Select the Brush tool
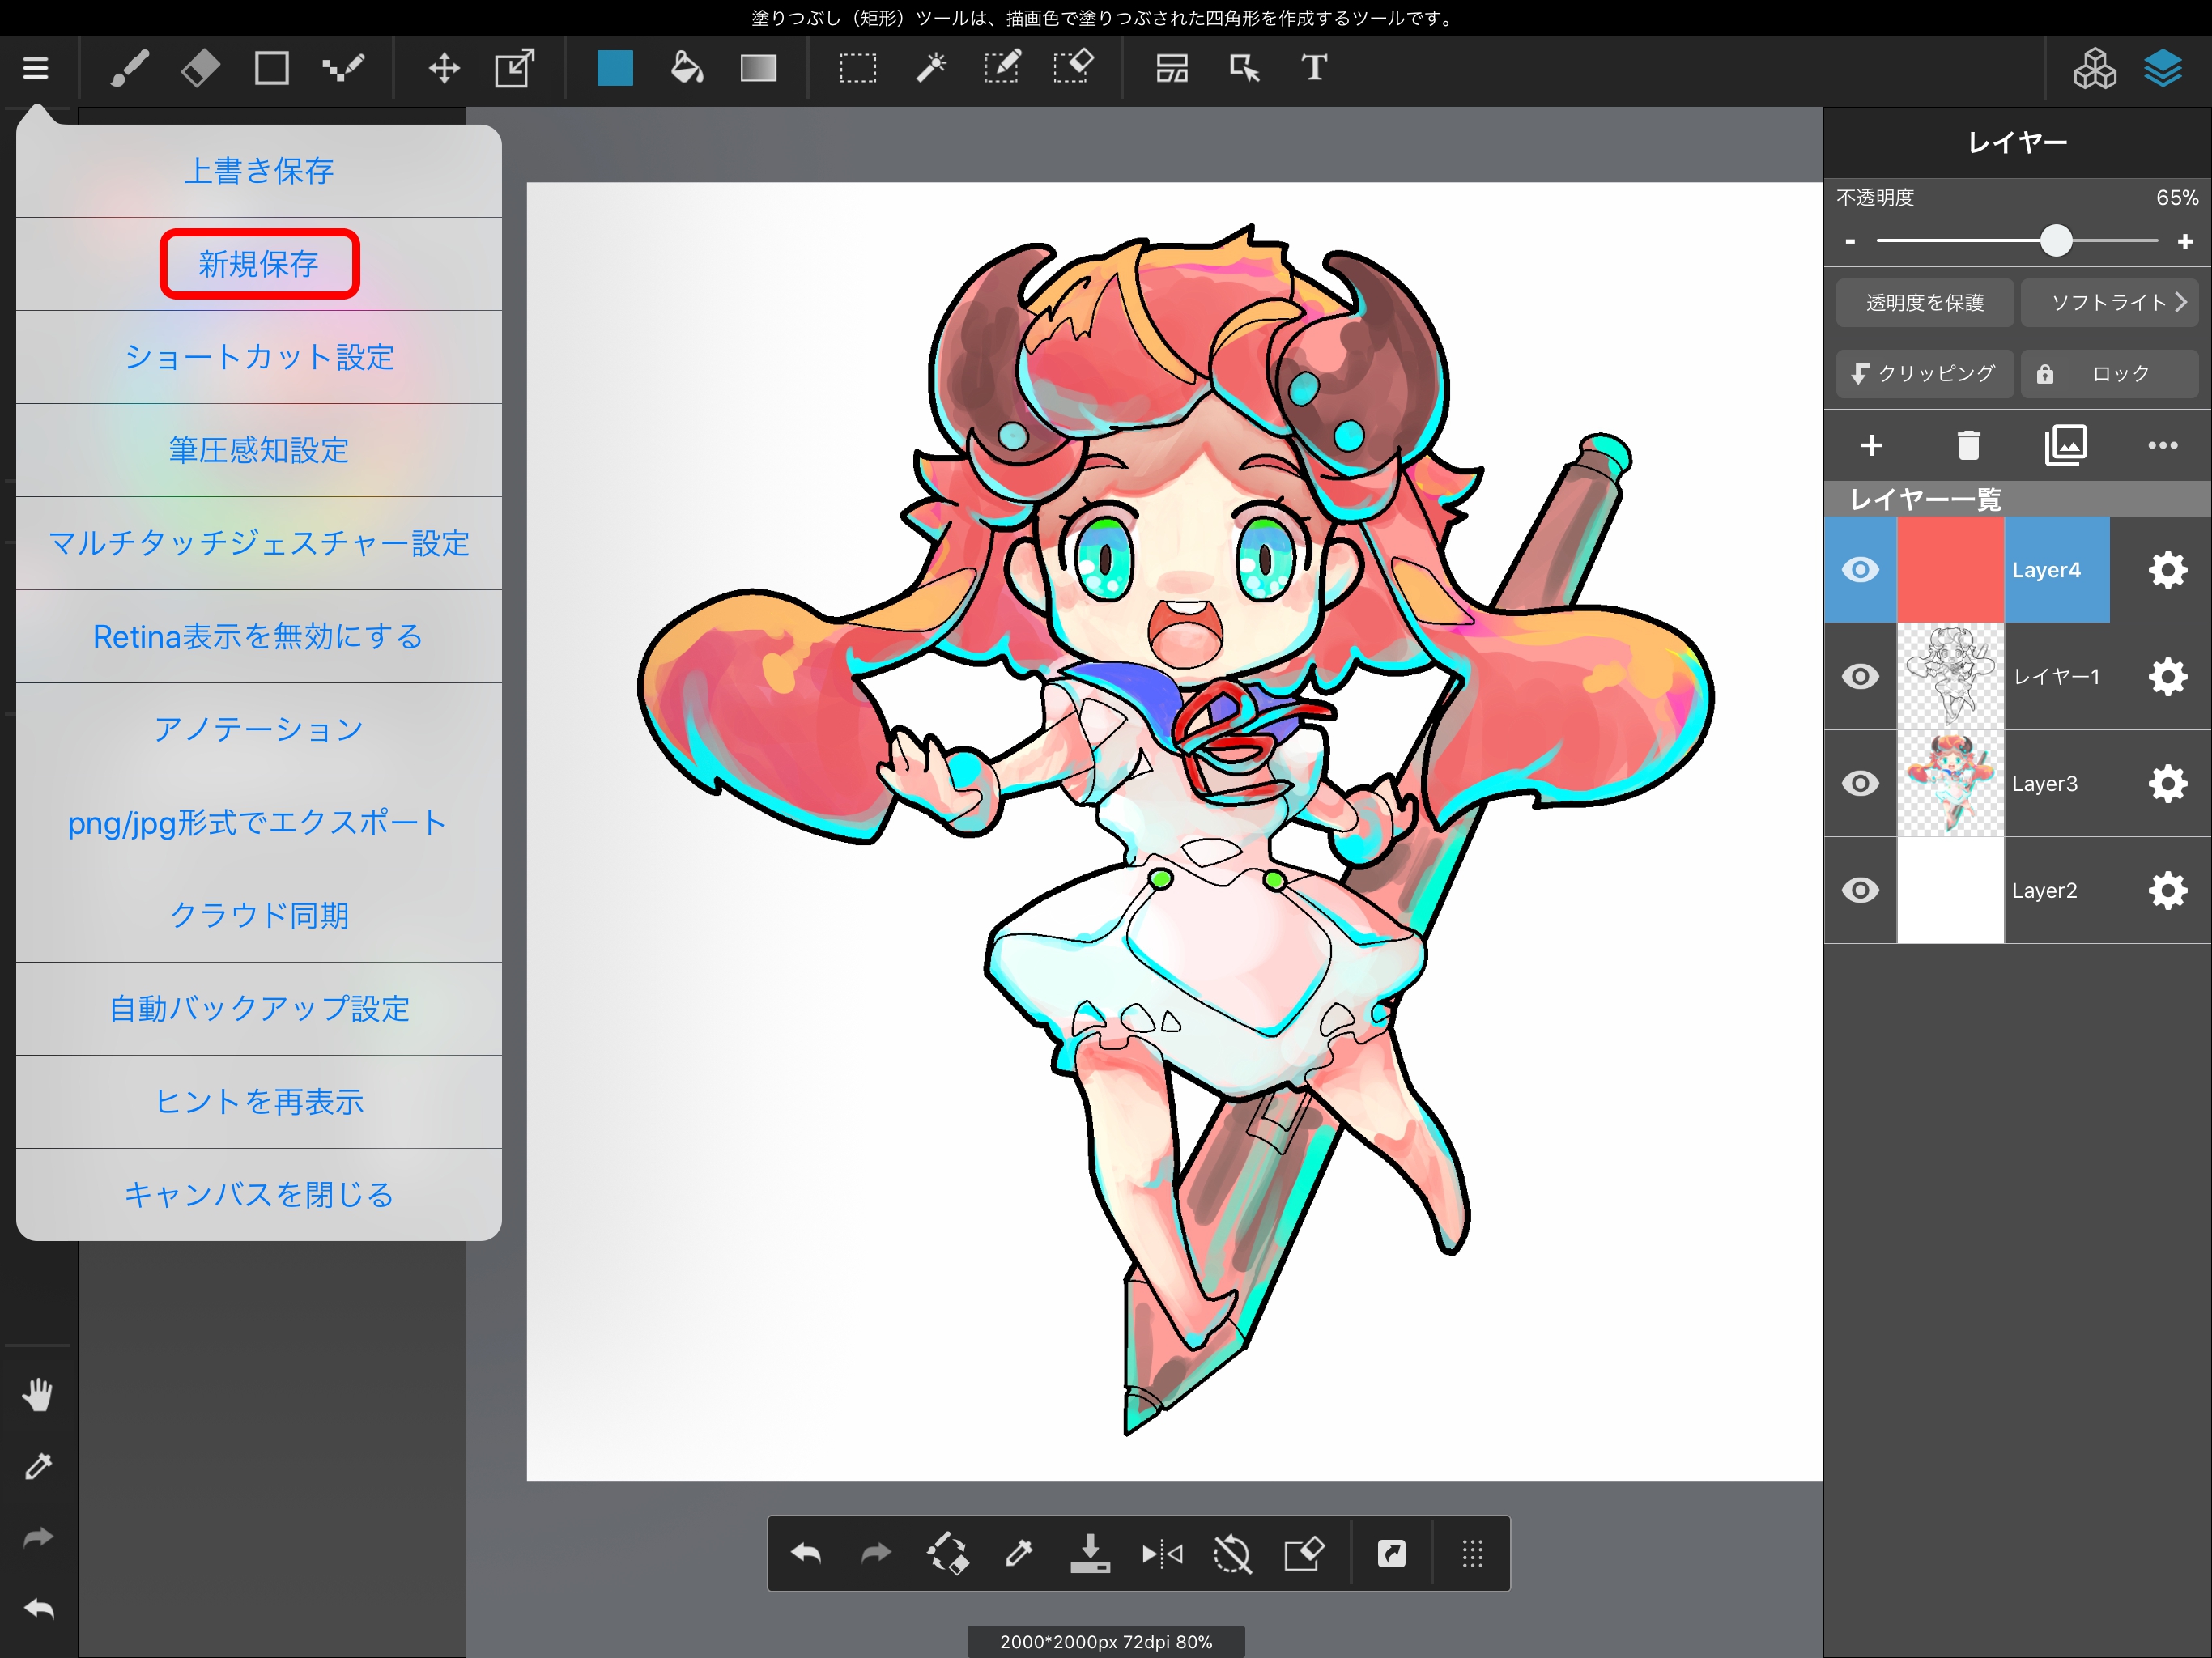This screenshot has width=2212, height=1658. tap(129, 68)
